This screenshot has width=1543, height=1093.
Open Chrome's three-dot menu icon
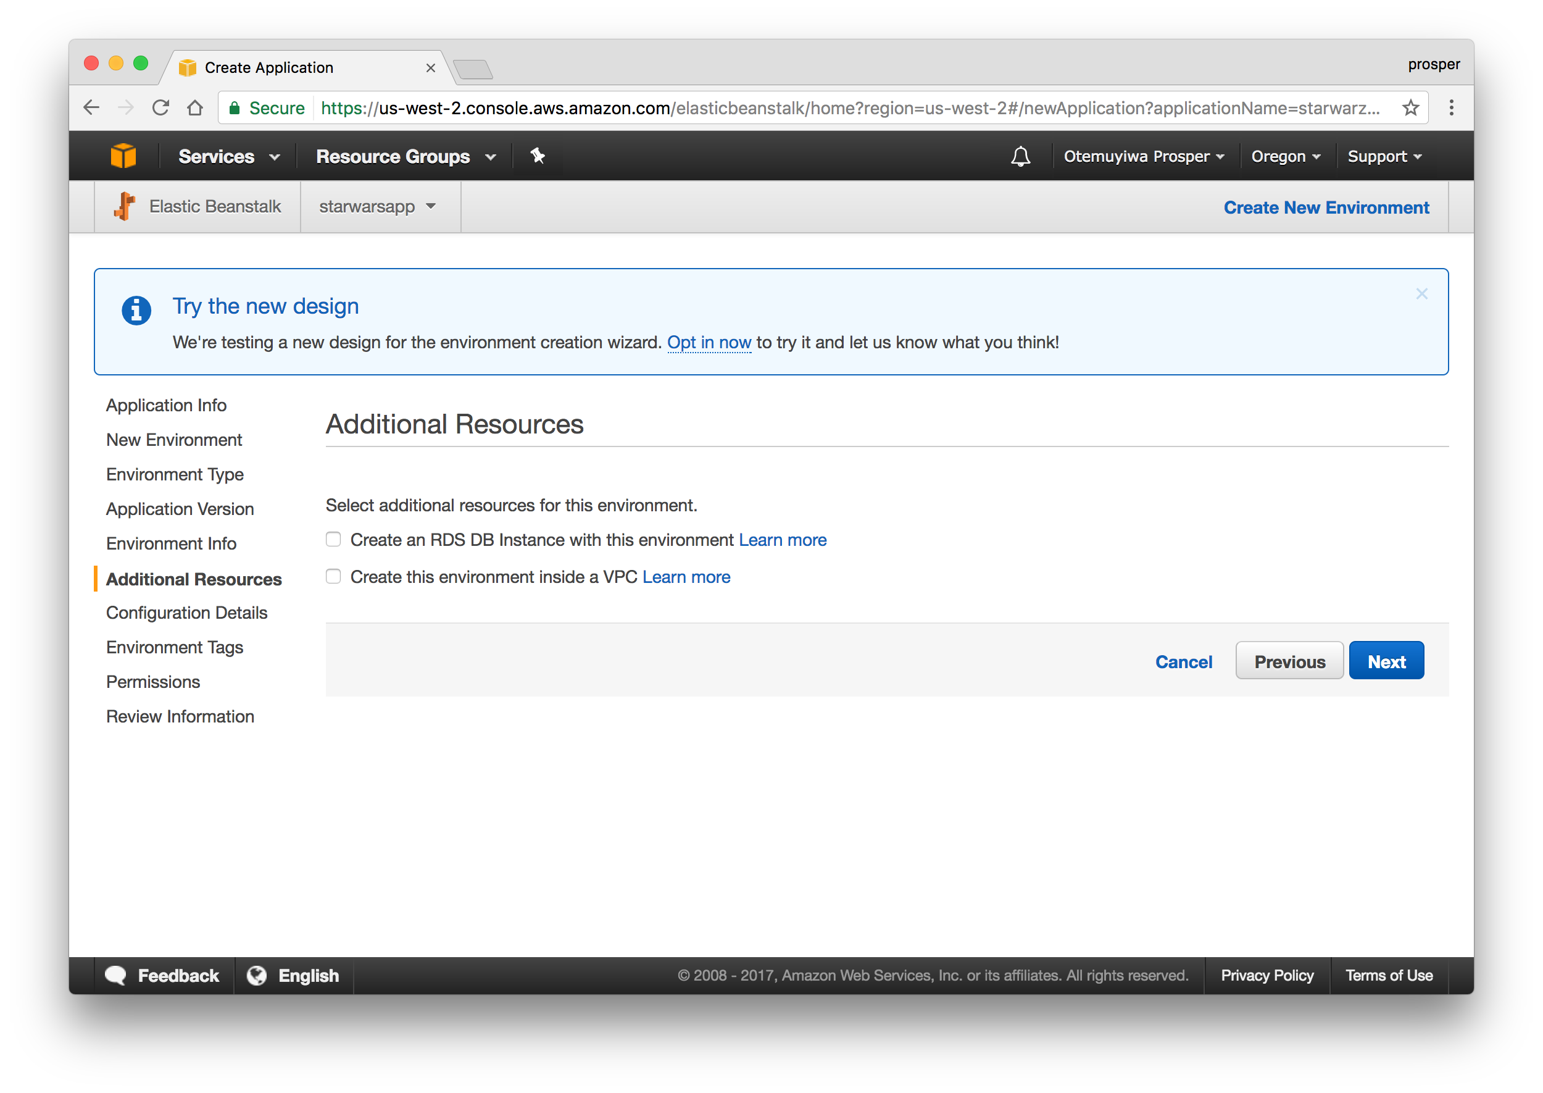coord(1451,108)
